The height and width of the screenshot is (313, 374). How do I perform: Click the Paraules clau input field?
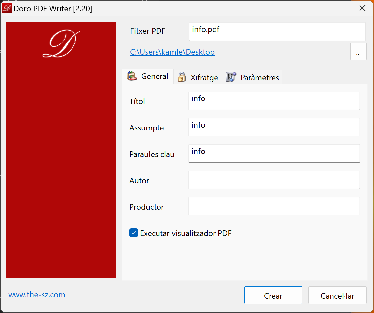pos(274,154)
